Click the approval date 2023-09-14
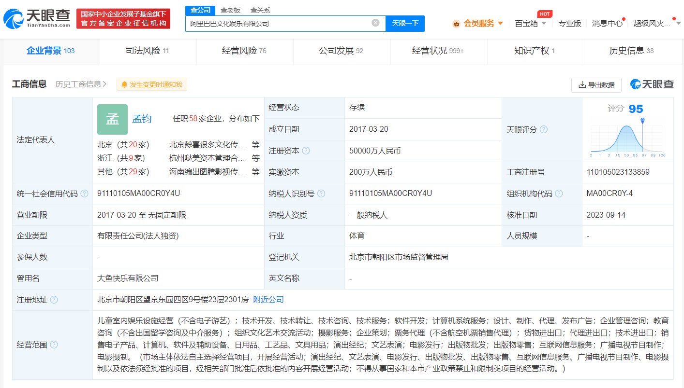Image resolution: width=684 pixels, height=388 pixels. pos(606,215)
